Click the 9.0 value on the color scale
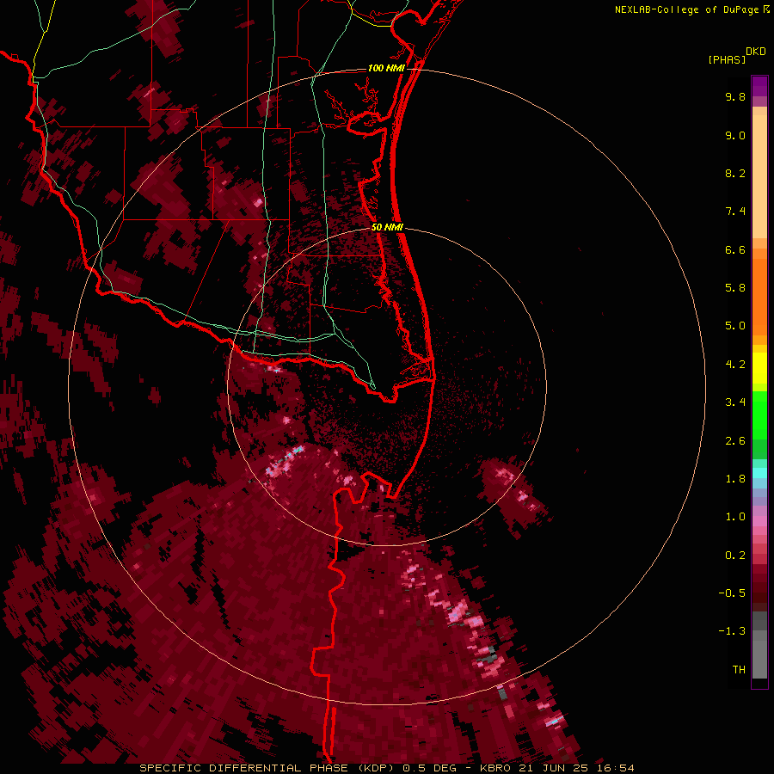 coord(735,135)
